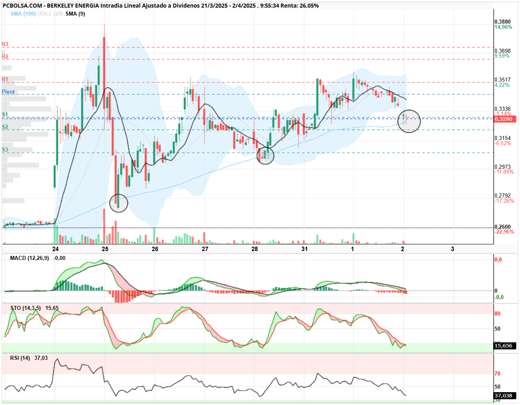Click the Pivot level label
The image size is (520, 405).
point(8,92)
